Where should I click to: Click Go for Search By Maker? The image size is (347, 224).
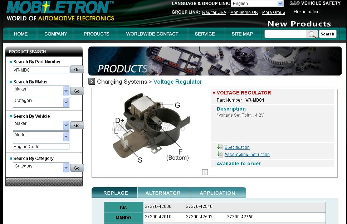pos(77,91)
